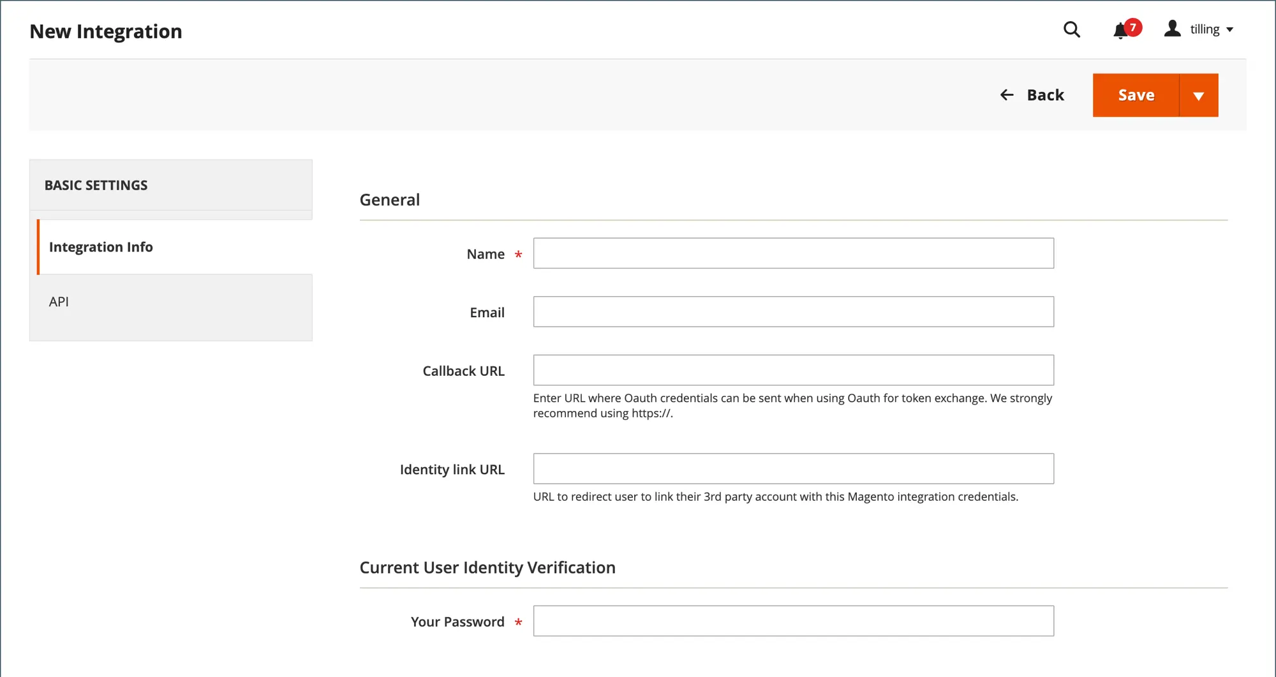Click the New Integration page title

tap(106, 31)
